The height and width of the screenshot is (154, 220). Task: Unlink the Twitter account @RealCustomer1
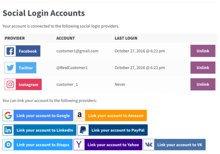pos(203,68)
